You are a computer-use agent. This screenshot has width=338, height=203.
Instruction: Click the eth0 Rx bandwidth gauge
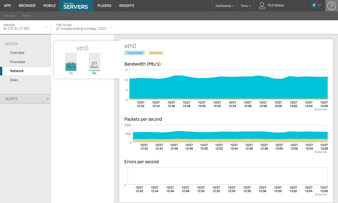click(95, 62)
